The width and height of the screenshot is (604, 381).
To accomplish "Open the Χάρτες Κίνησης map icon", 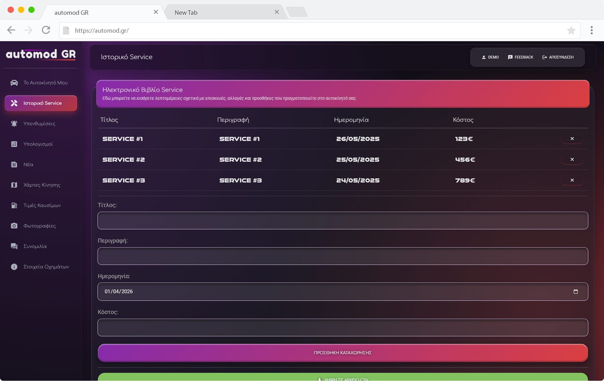I will tap(14, 185).
